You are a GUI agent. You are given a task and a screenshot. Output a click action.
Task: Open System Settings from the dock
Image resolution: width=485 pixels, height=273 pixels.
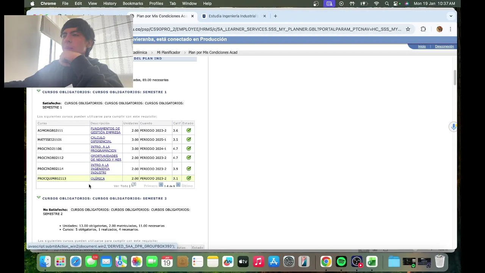[x=289, y=262]
